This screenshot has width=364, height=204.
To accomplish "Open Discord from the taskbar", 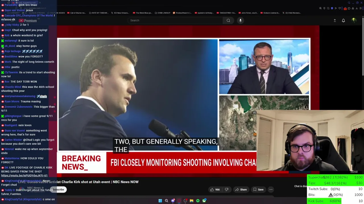I will tap(173, 201).
